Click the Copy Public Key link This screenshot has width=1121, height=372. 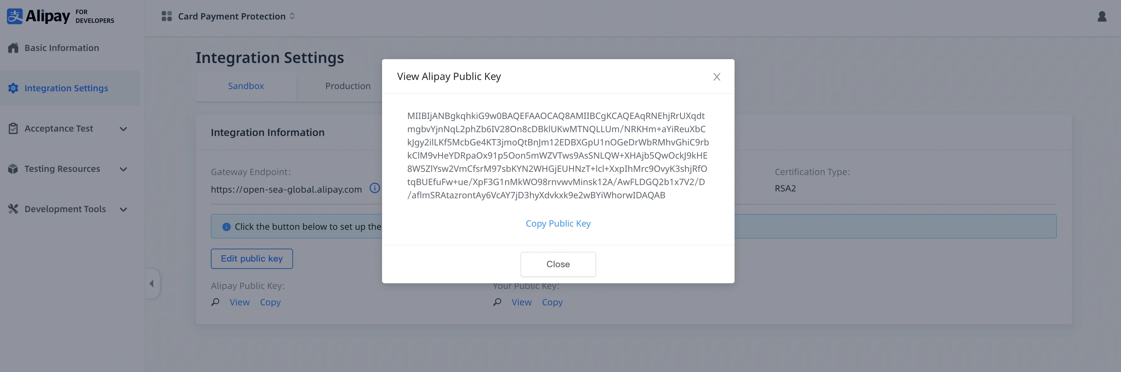coord(558,224)
